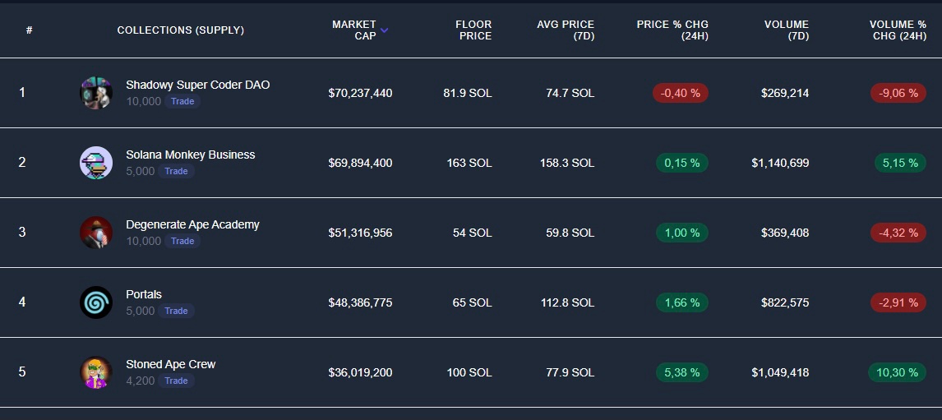The image size is (942, 420).
Task: Open Shadowy Super Coder DAO avatar icon
Action: pyautogui.click(x=96, y=93)
